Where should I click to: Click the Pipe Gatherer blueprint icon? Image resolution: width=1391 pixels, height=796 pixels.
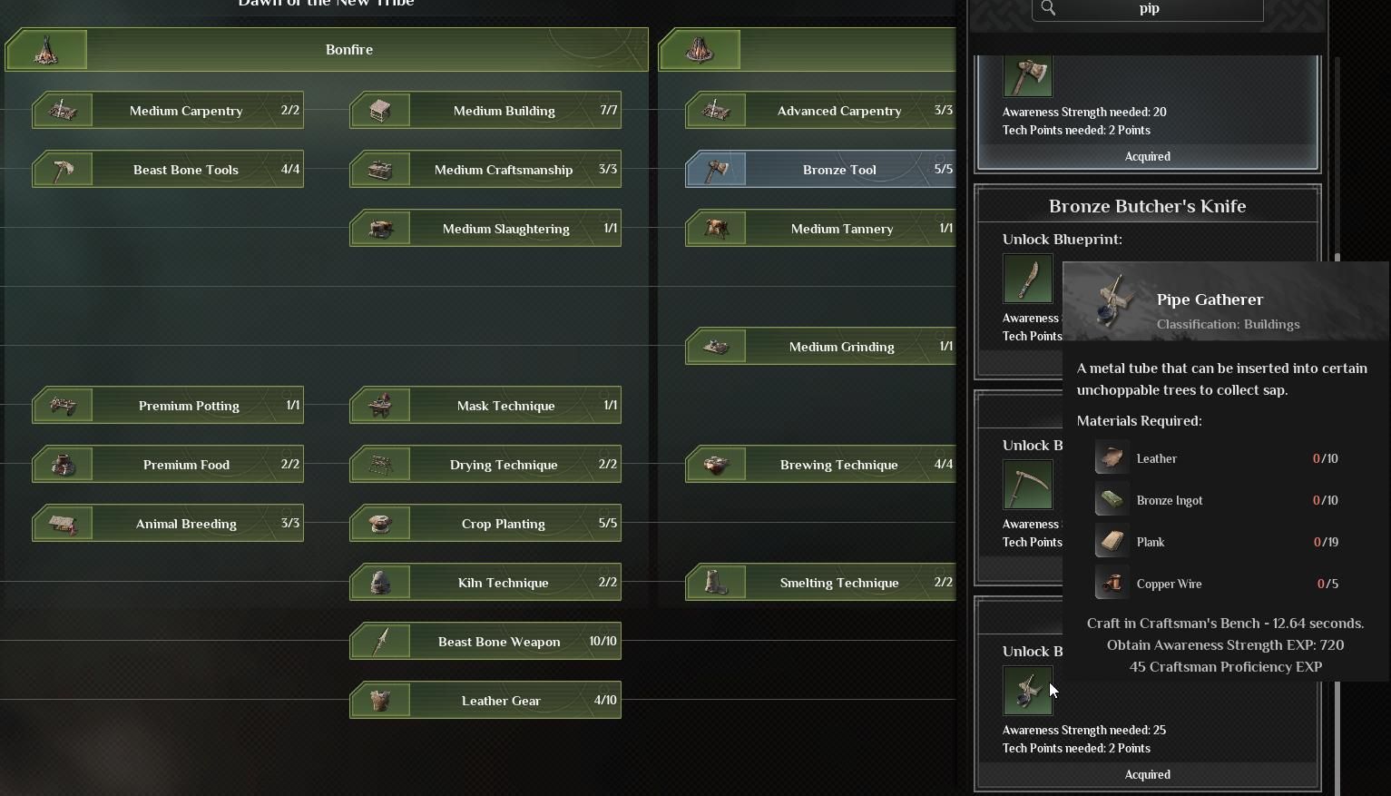(1027, 691)
